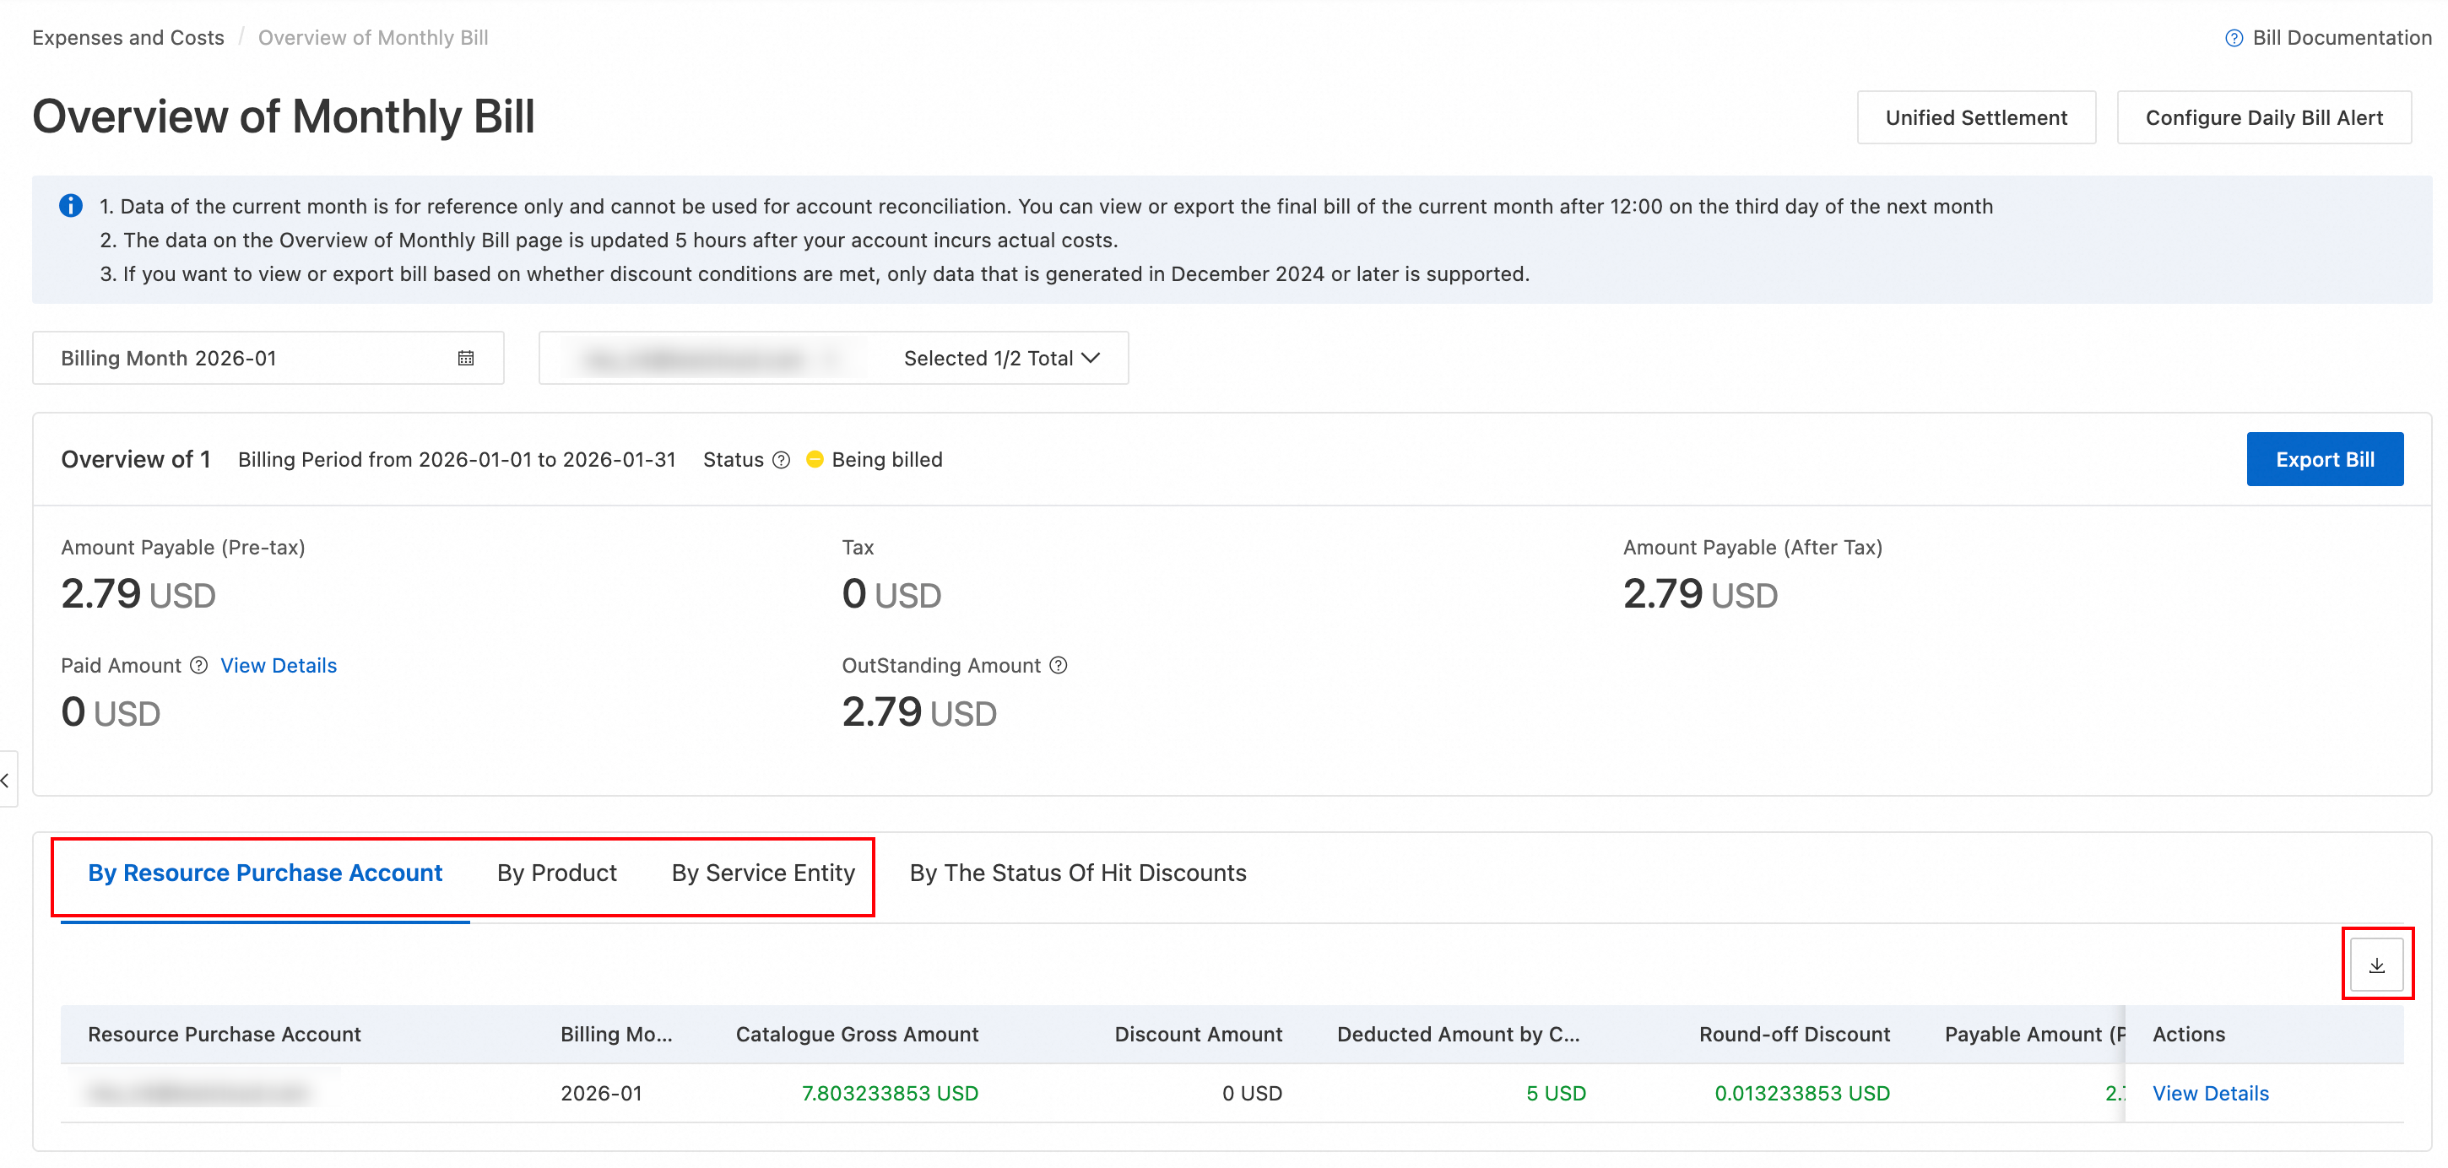The image size is (2448, 1168).
Task: Open Configure Daily Bill Alert
Action: tap(2262, 118)
